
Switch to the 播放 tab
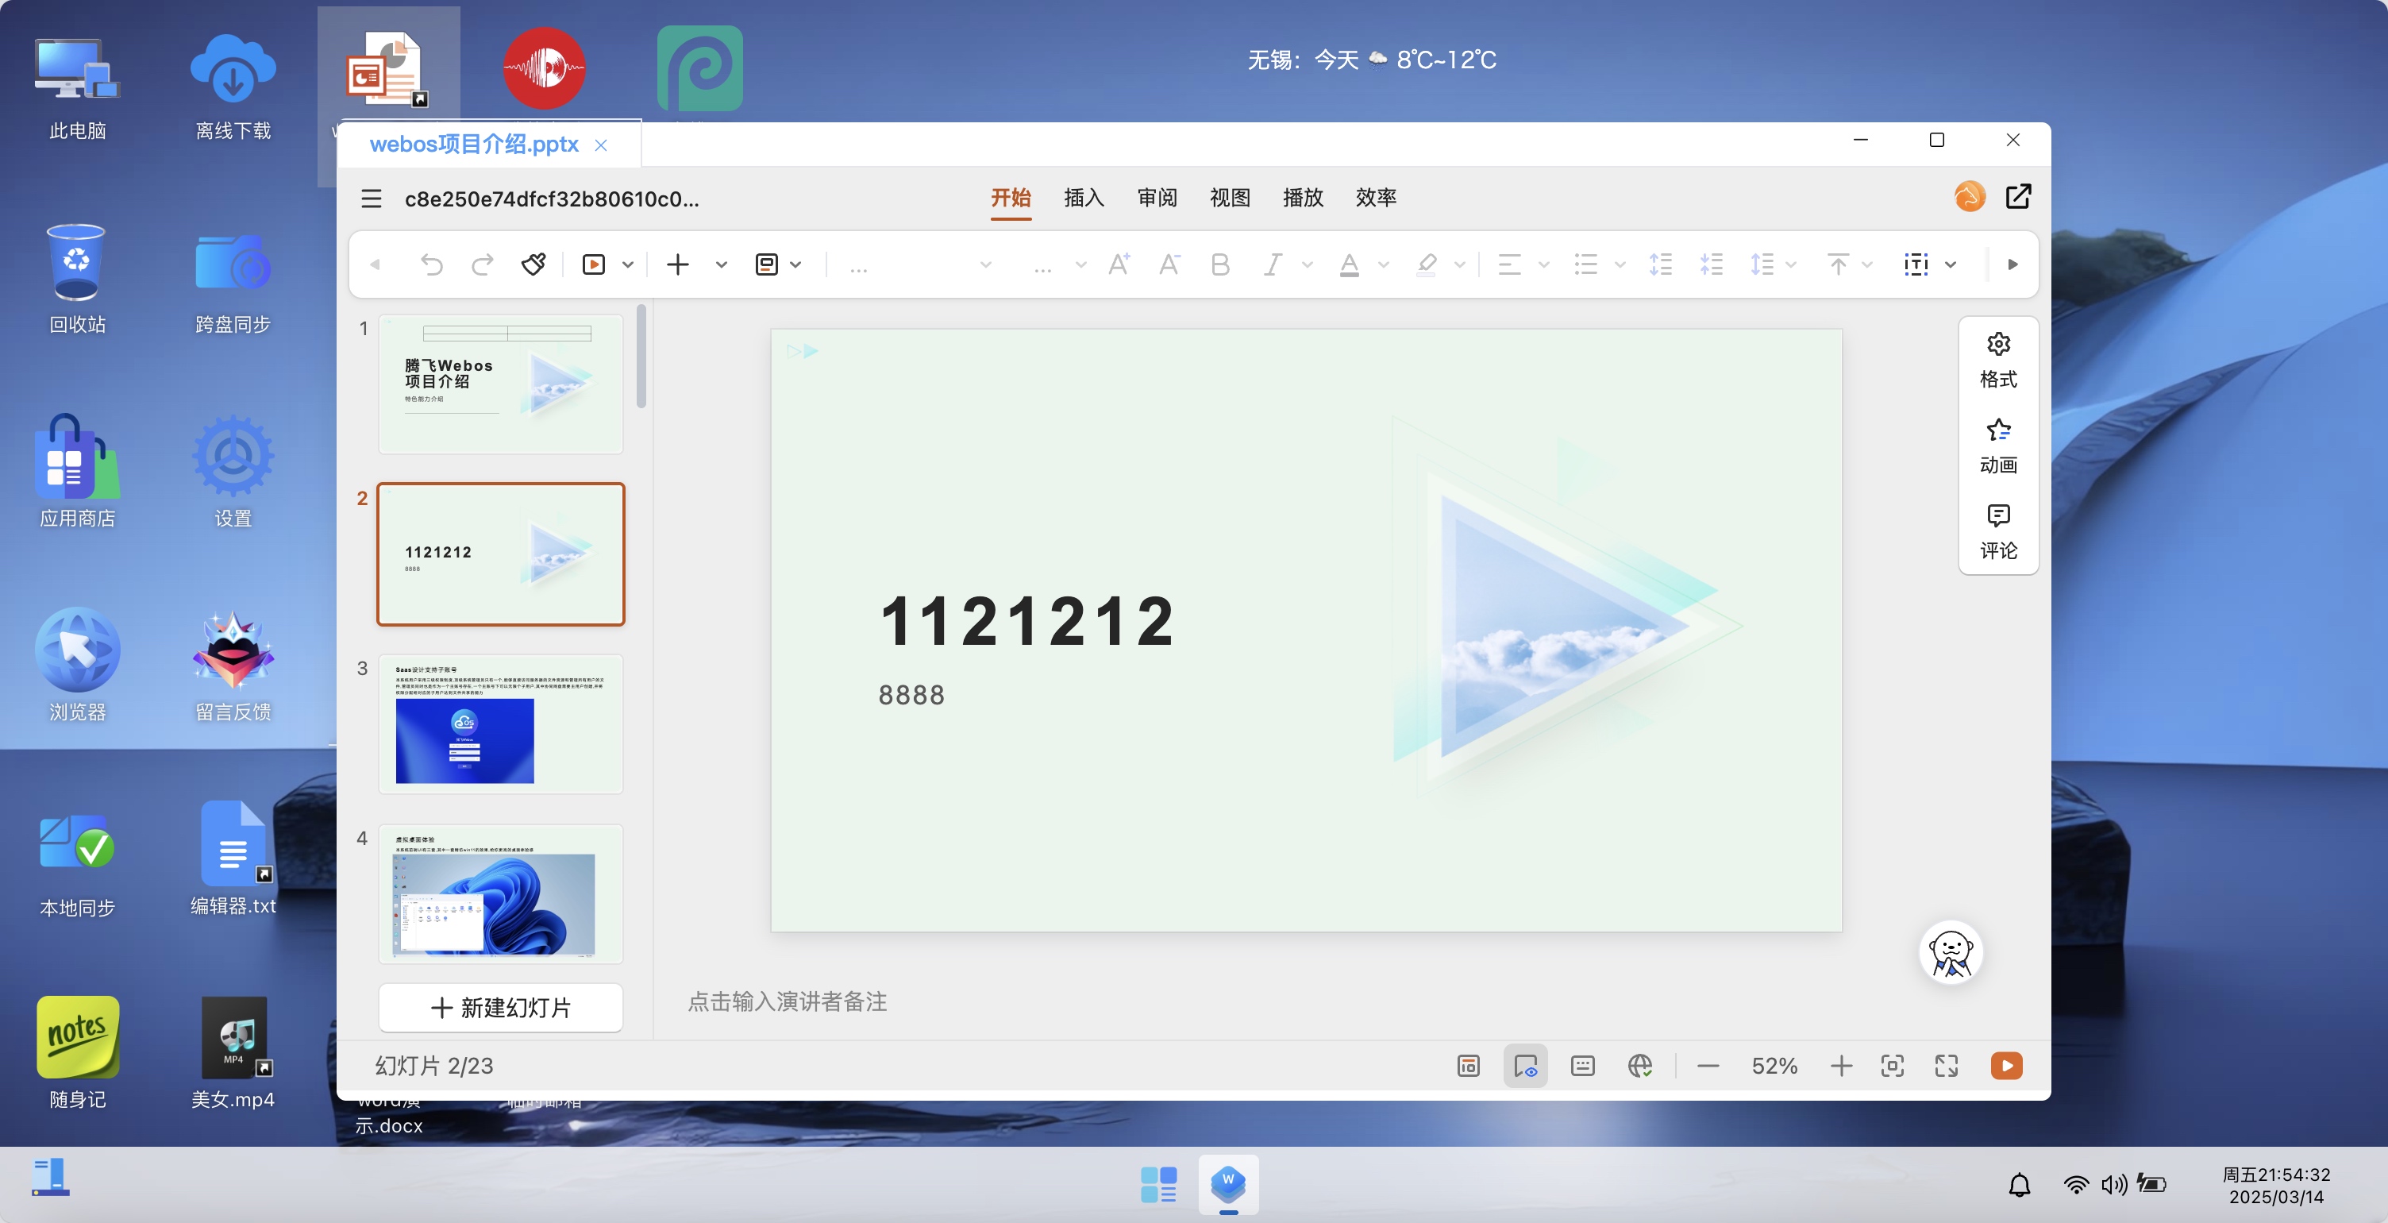coord(1303,198)
